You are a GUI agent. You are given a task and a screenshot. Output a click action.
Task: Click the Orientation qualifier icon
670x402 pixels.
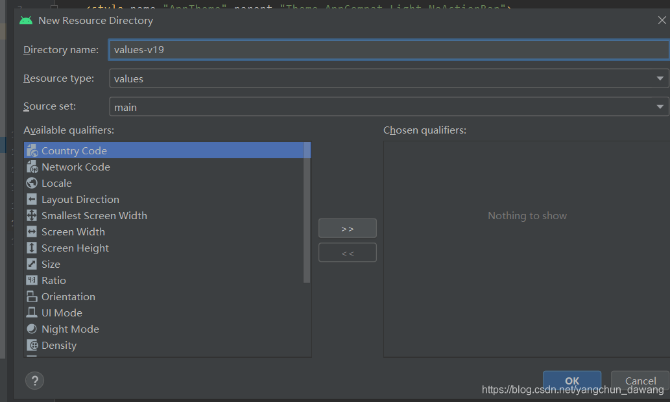pyautogui.click(x=32, y=296)
